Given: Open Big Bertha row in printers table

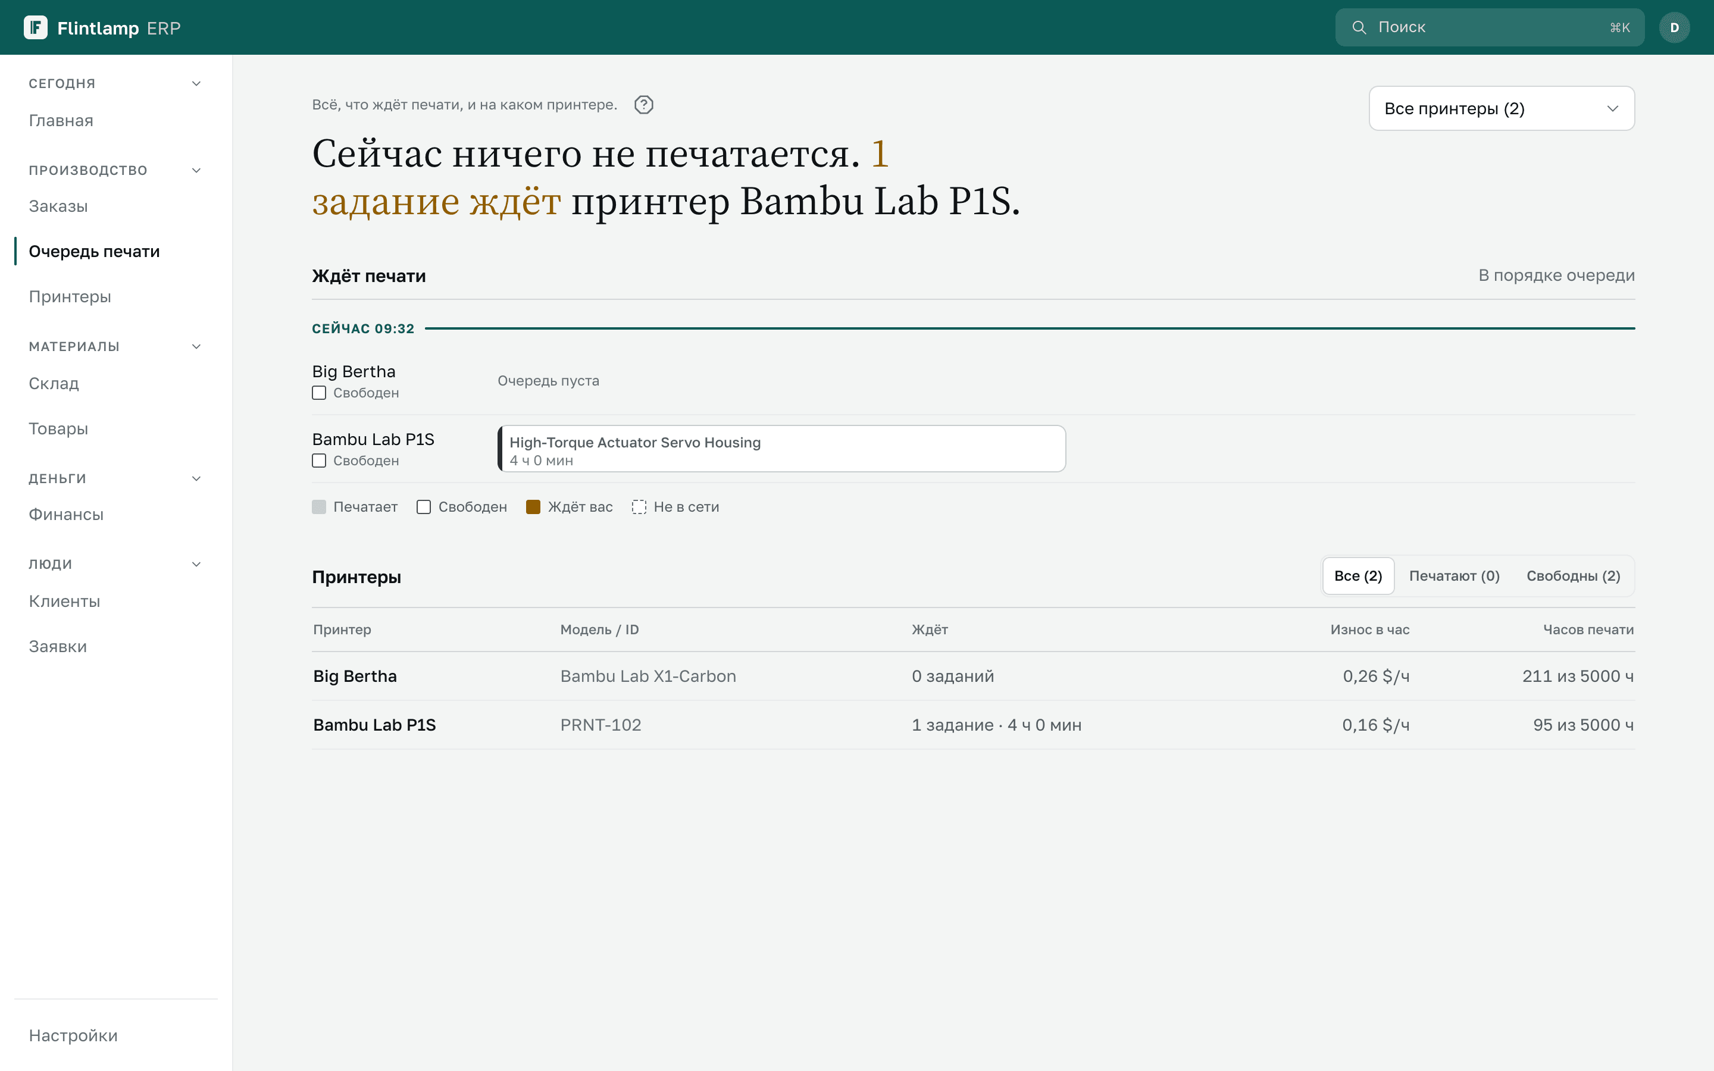Looking at the screenshot, I should coord(973,677).
